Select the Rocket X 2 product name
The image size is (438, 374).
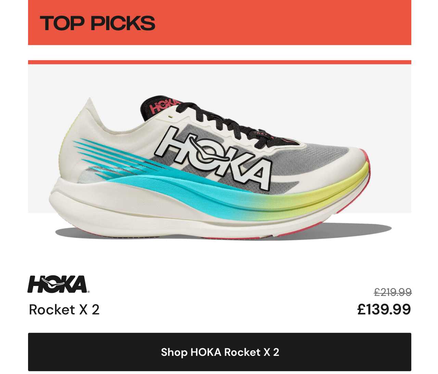[64, 310]
